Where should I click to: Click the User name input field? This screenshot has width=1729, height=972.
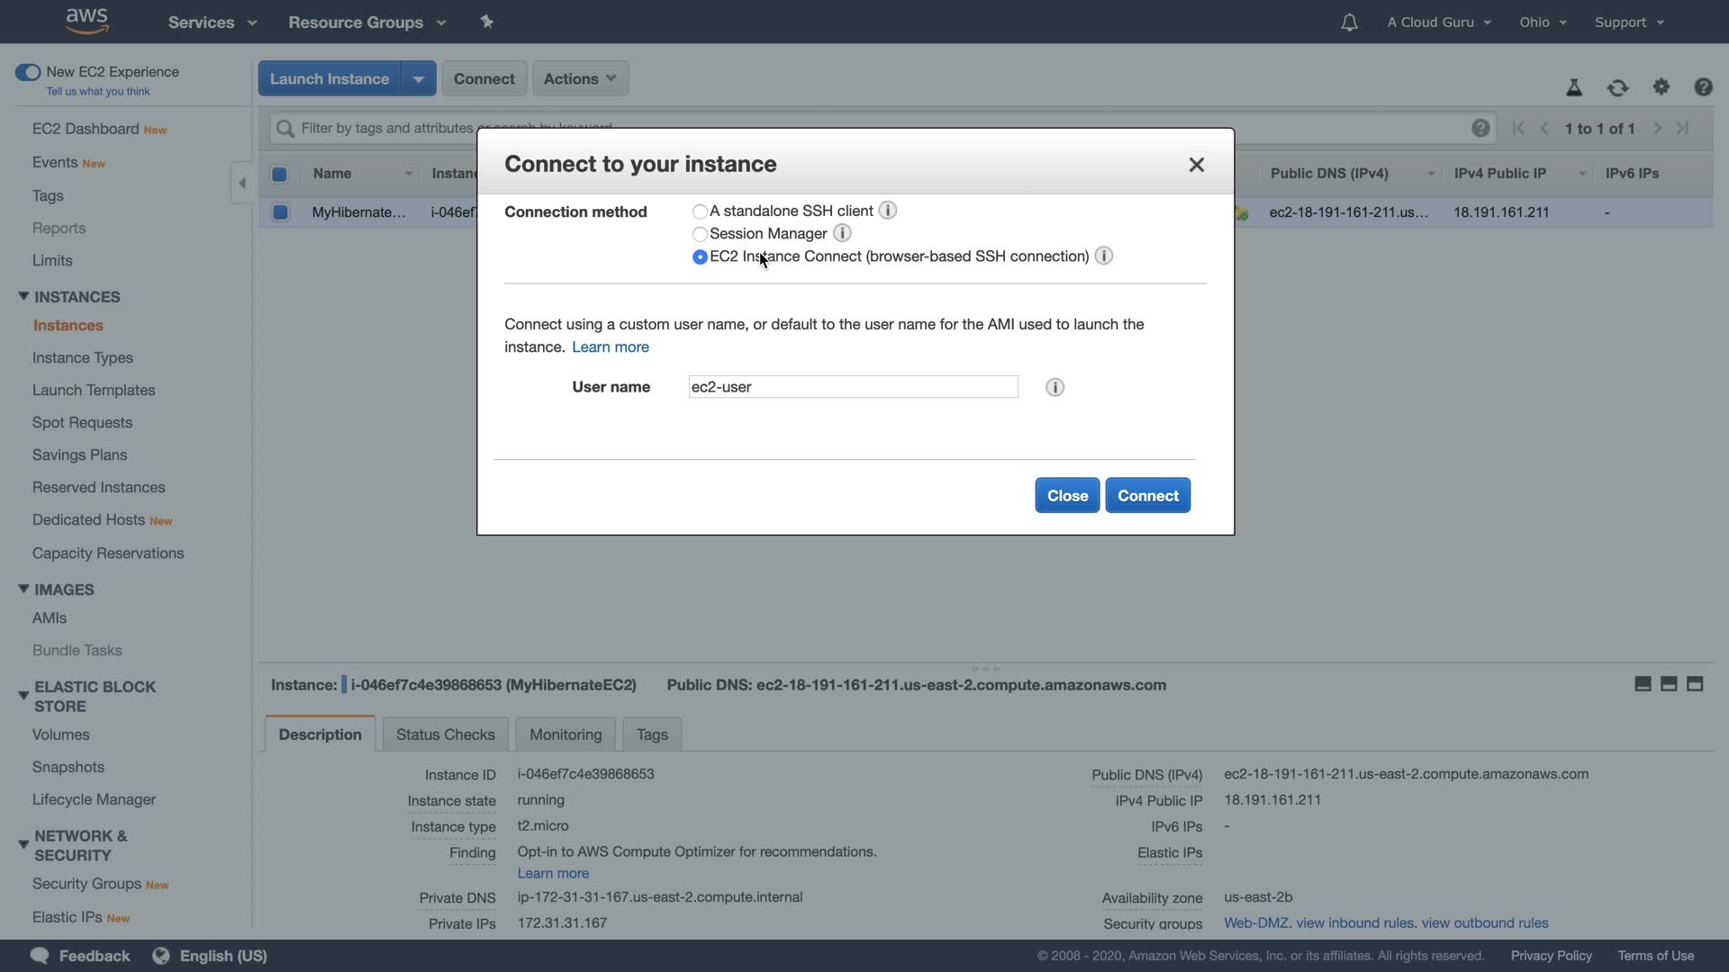pyautogui.click(x=852, y=387)
